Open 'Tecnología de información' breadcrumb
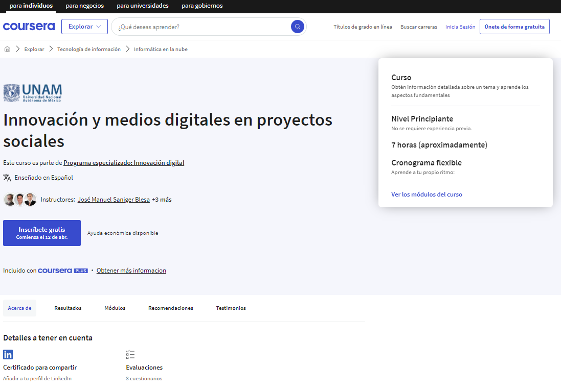Viewport: 561px width, 391px height. click(x=89, y=50)
